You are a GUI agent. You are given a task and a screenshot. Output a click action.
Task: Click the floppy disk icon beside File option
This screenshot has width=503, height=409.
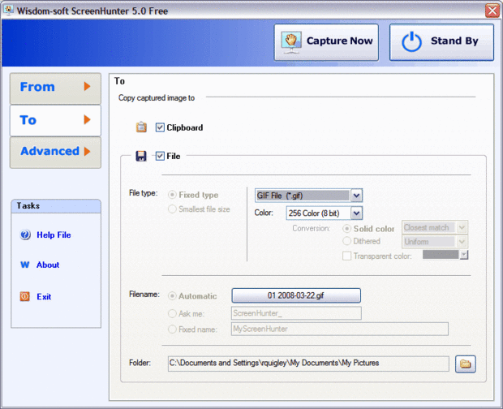click(x=141, y=156)
